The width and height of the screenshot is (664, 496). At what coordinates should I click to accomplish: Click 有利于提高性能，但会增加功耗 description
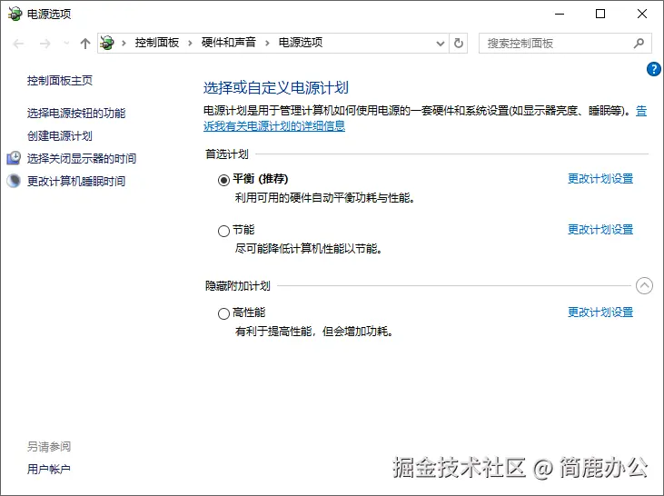coord(313,332)
